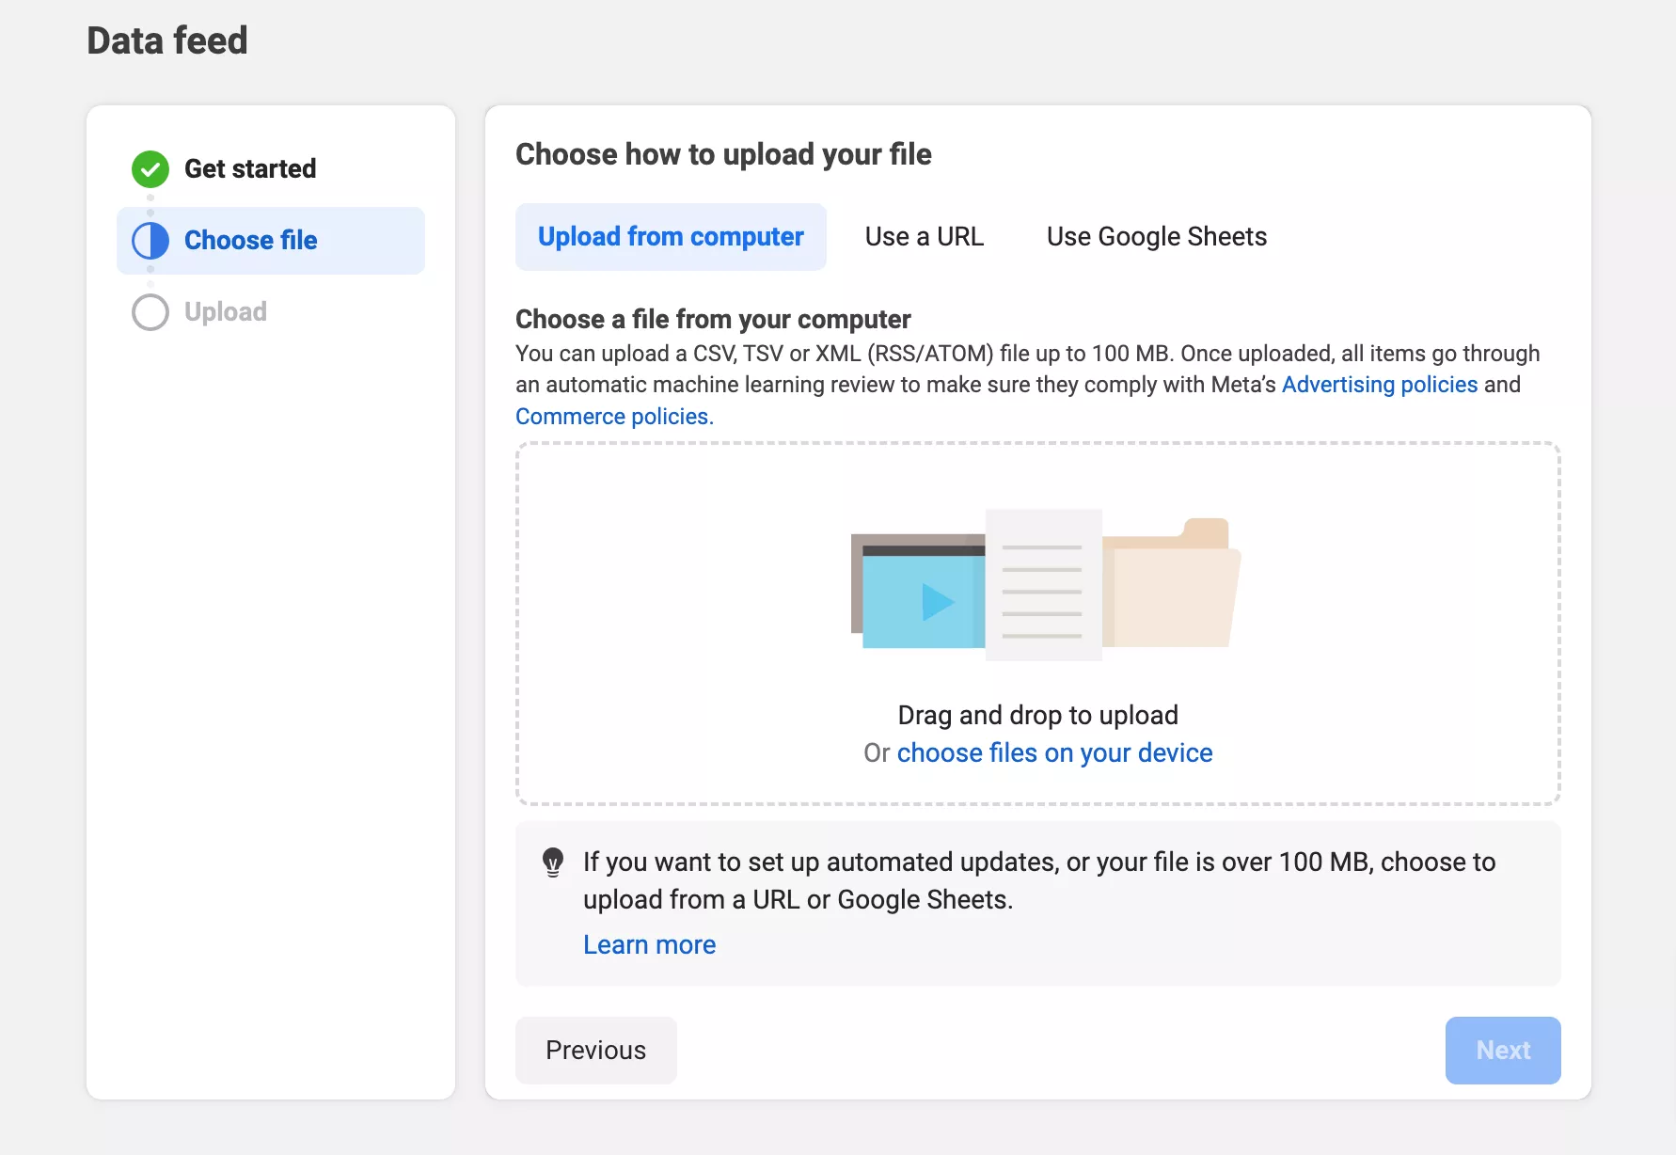Viewport: 1676px width, 1155px height.
Task: Open the Advertising policies link
Action: tap(1380, 385)
